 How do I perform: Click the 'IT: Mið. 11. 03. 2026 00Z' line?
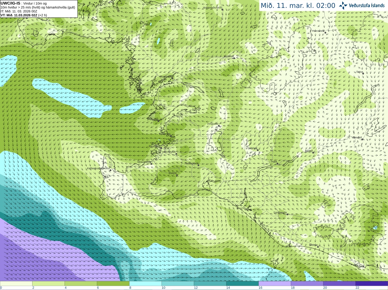tap(19, 11)
